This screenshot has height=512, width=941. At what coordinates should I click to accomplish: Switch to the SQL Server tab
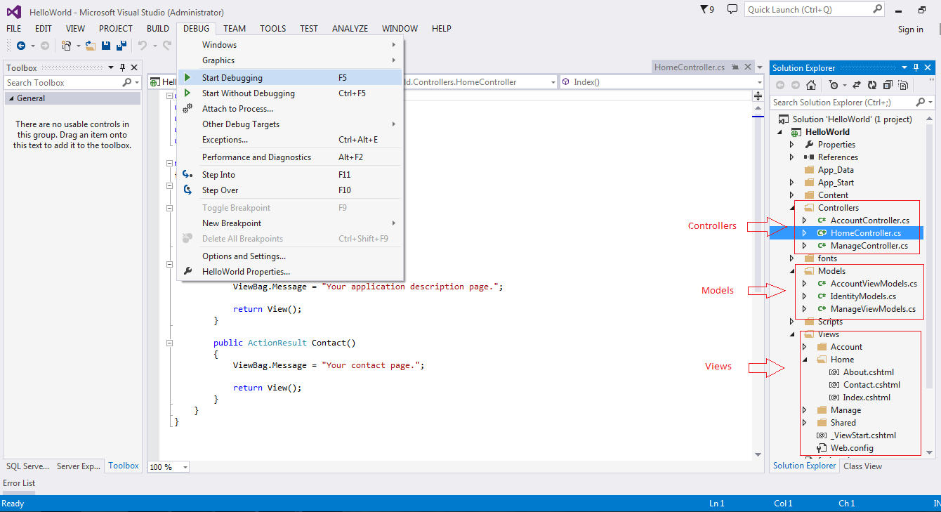point(27,466)
